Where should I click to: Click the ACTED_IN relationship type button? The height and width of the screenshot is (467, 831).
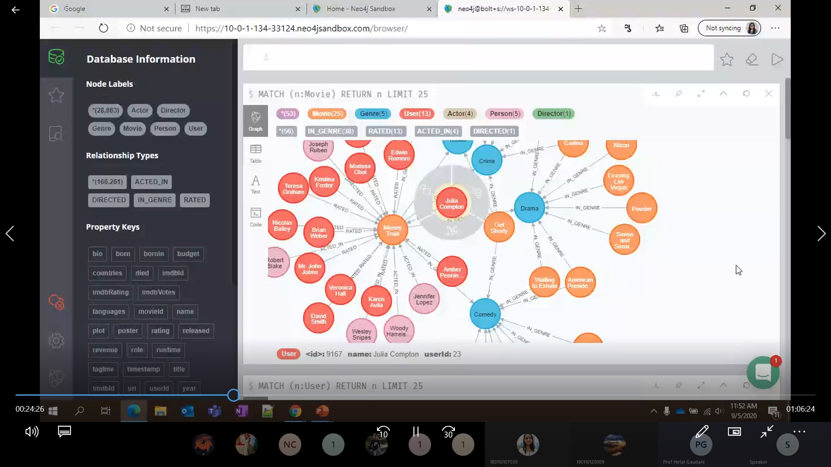(x=151, y=182)
